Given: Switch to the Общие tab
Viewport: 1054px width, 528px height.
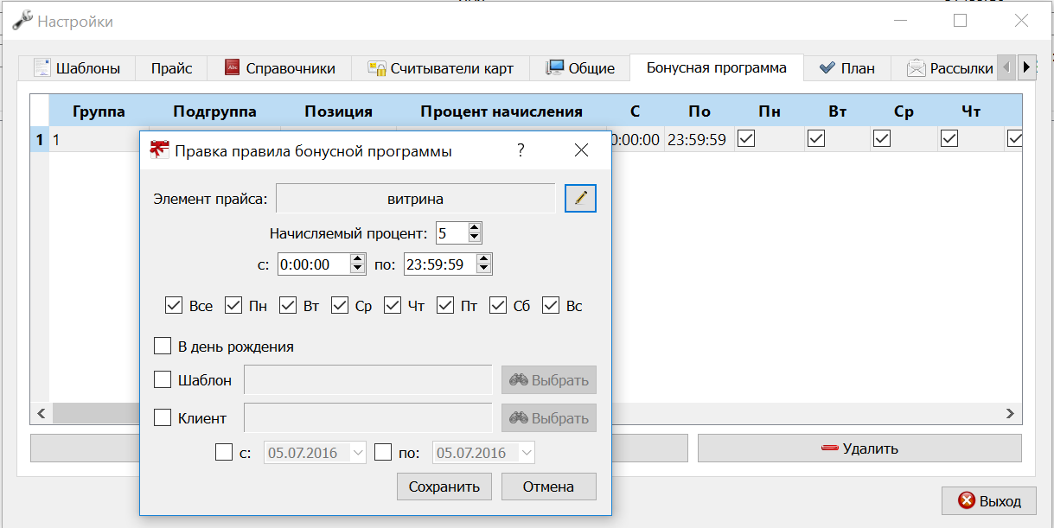Looking at the screenshot, I should point(579,68).
